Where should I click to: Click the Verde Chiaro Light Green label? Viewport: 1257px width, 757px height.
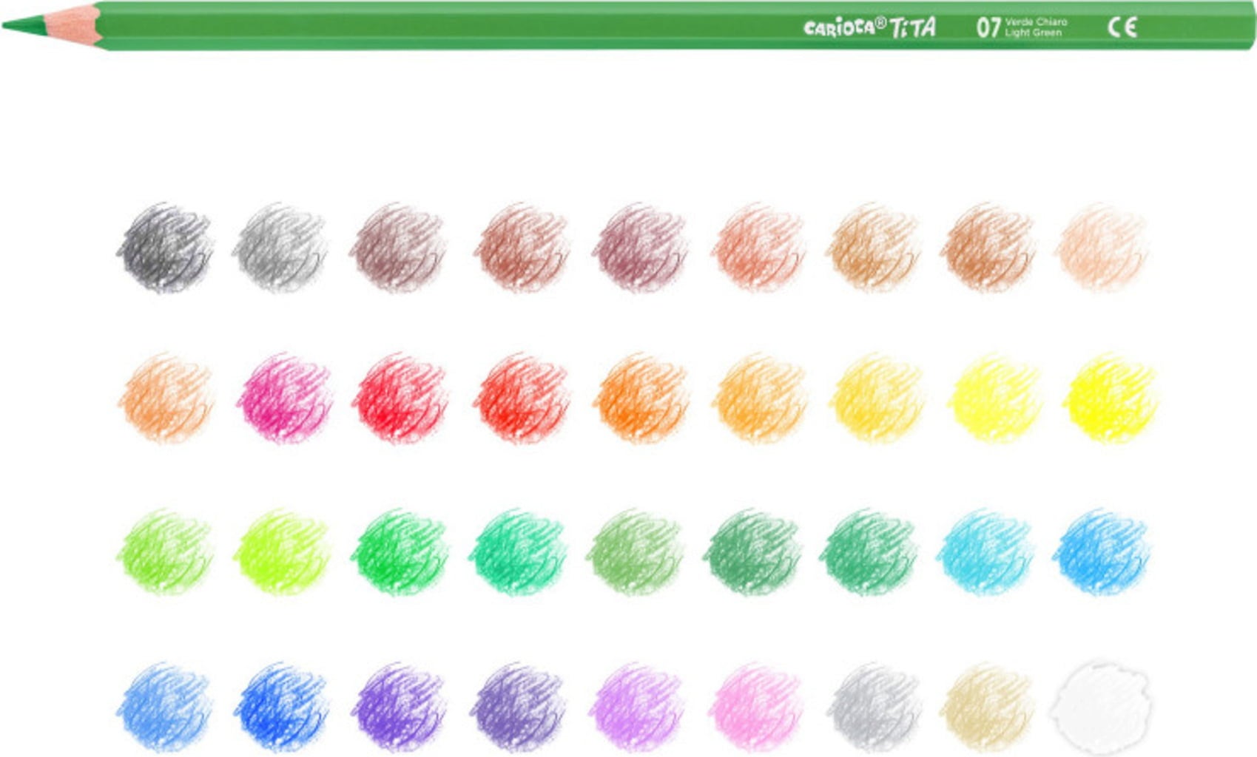(x=1035, y=27)
